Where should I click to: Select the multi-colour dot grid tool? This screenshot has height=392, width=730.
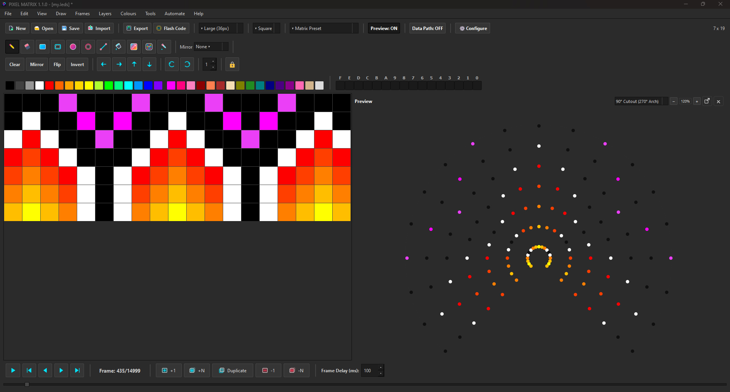[149, 47]
